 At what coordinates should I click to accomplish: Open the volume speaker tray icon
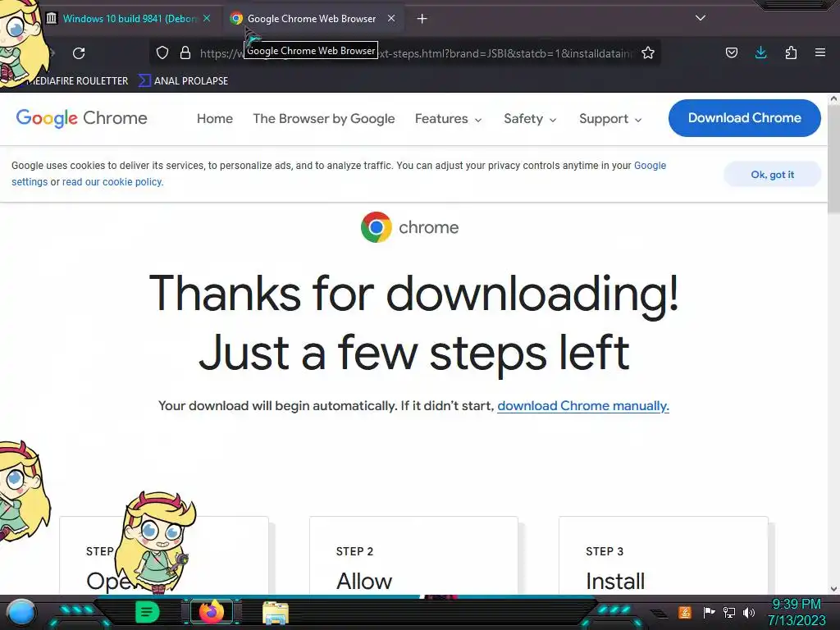click(x=748, y=612)
